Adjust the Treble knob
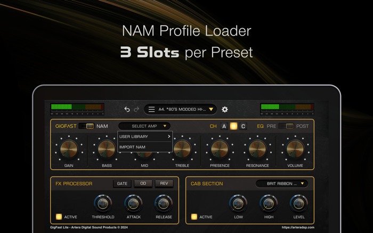The width and height of the screenshot is (373, 233). [182, 149]
